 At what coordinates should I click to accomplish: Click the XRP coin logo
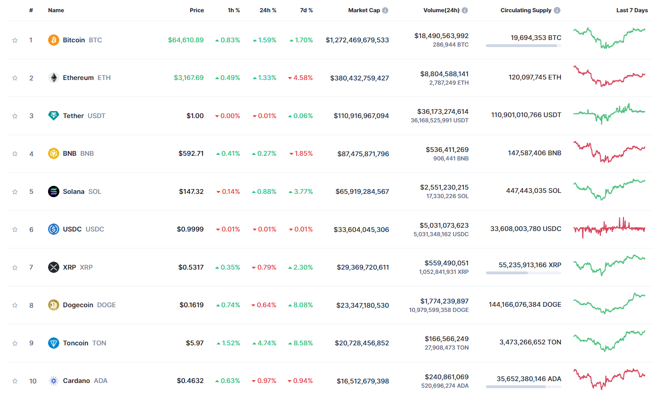tap(54, 267)
